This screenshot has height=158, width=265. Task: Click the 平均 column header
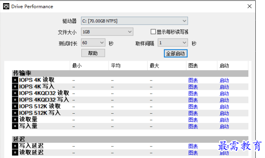tap(128, 66)
